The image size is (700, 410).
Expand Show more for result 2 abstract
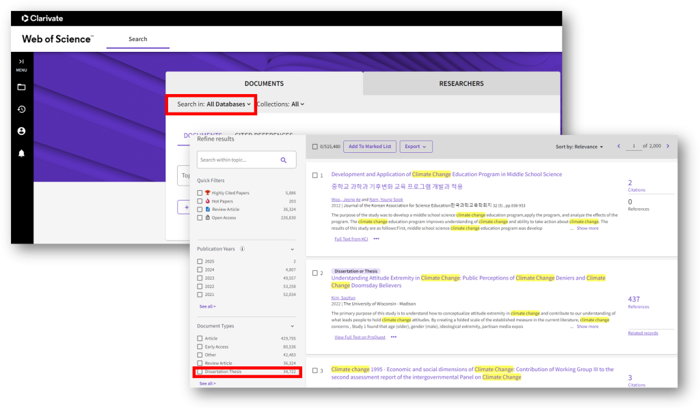[x=587, y=327]
